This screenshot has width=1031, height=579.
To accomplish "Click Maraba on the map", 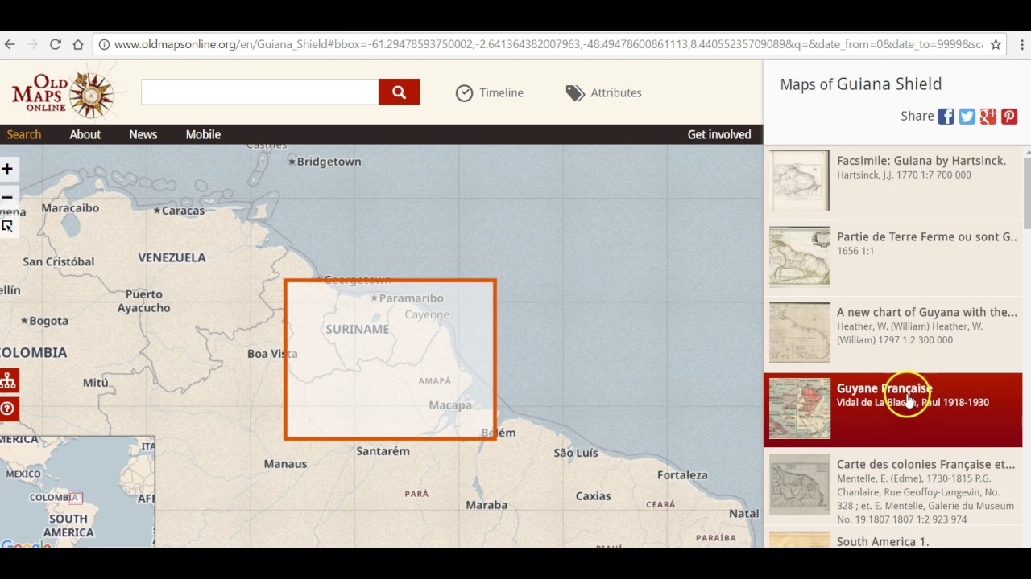I will [487, 505].
